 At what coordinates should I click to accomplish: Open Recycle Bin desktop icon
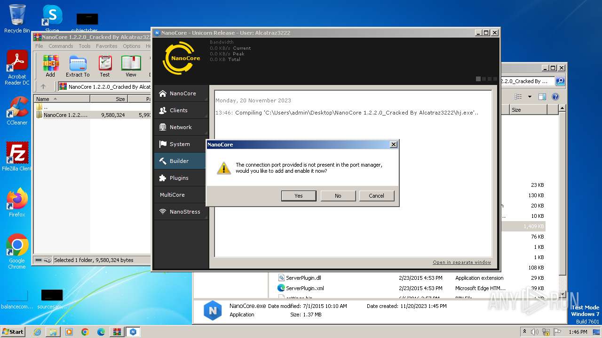[x=17, y=19]
